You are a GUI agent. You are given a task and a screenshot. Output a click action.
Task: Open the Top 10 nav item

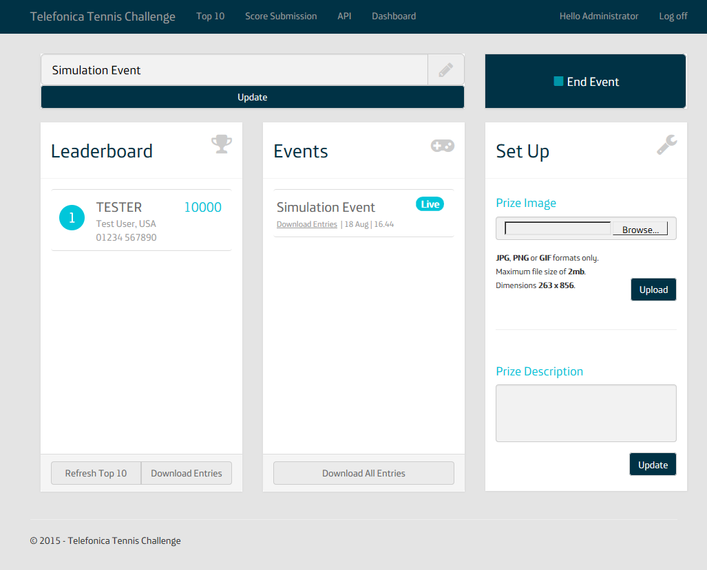click(x=210, y=16)
